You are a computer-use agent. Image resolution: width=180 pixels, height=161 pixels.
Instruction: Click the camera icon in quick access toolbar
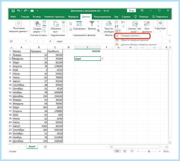(32, 11)
